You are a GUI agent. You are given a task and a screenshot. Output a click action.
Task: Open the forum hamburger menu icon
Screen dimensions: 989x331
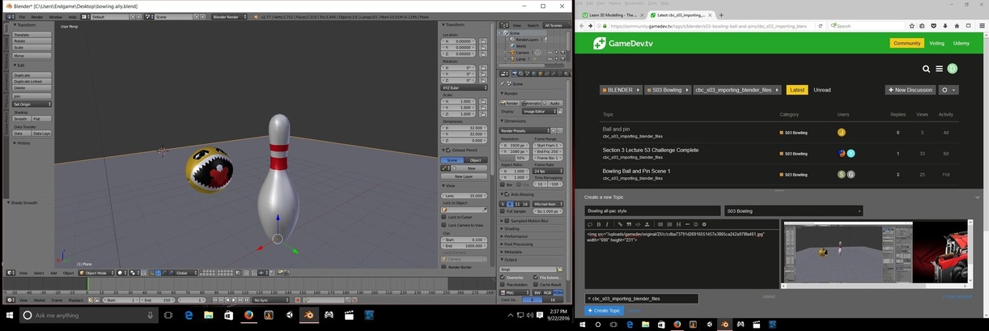pyautogui.click(x=939, y=70)
